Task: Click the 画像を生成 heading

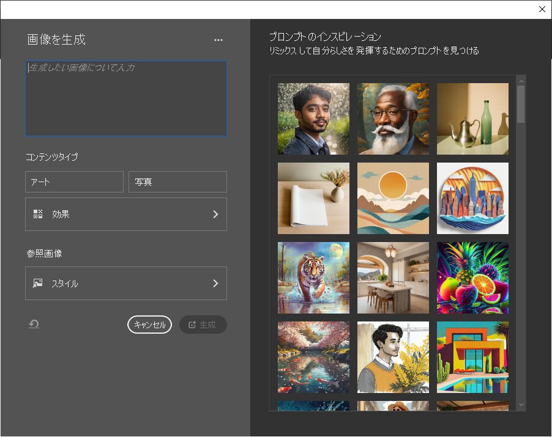Action: (56, 39)
